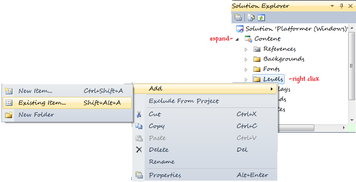Click the Copy pages icon in context menu

[139, 126]
